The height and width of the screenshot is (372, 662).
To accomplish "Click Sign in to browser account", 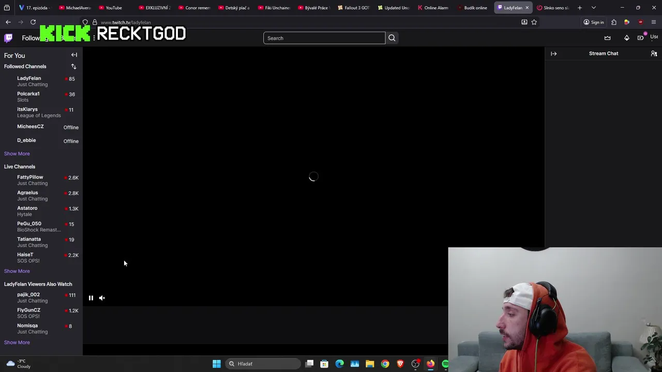I will [x=593, y=22].
